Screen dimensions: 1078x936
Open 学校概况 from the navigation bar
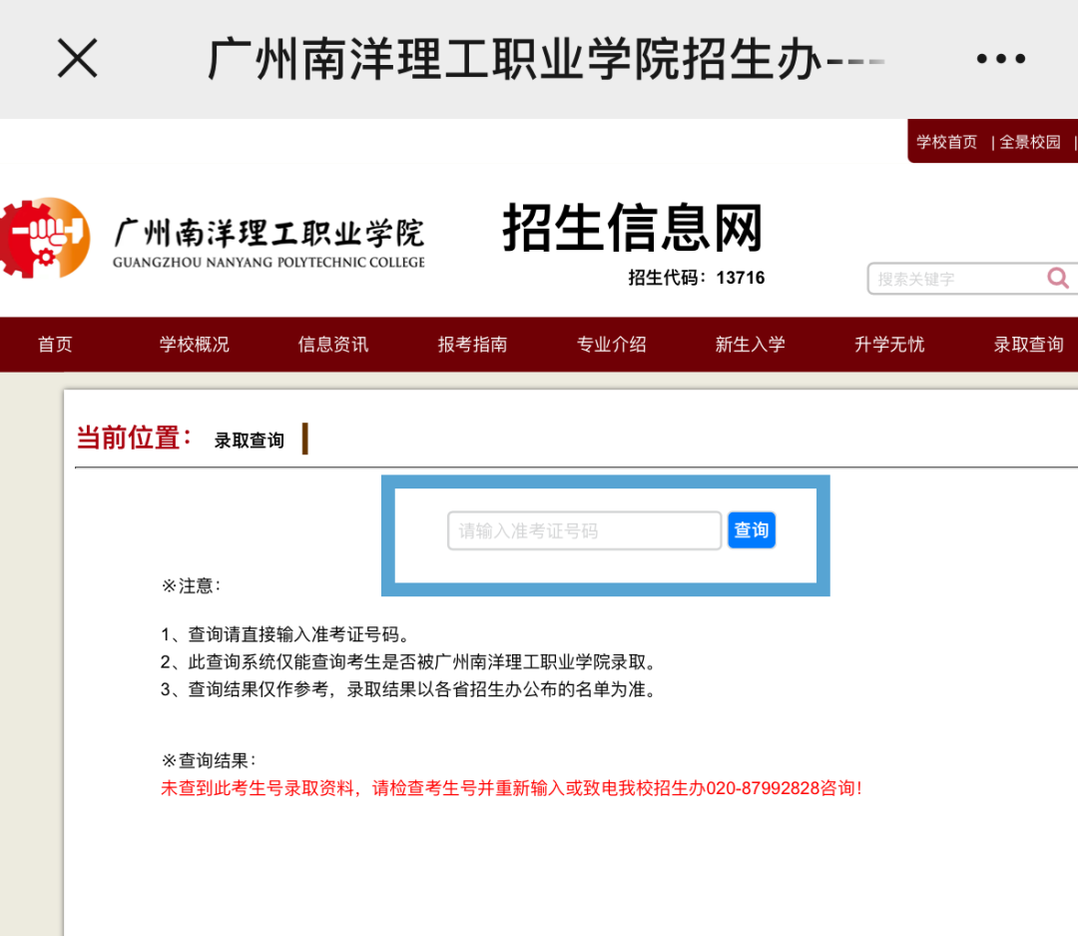tap(194, 344)
